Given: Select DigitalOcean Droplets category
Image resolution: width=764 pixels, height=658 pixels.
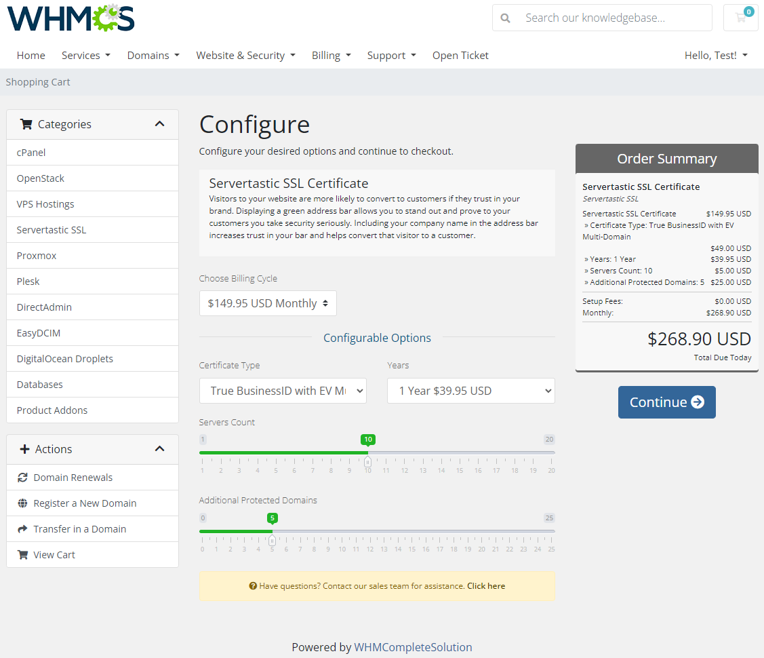Looking at the screenshot, I should (93, 360).
